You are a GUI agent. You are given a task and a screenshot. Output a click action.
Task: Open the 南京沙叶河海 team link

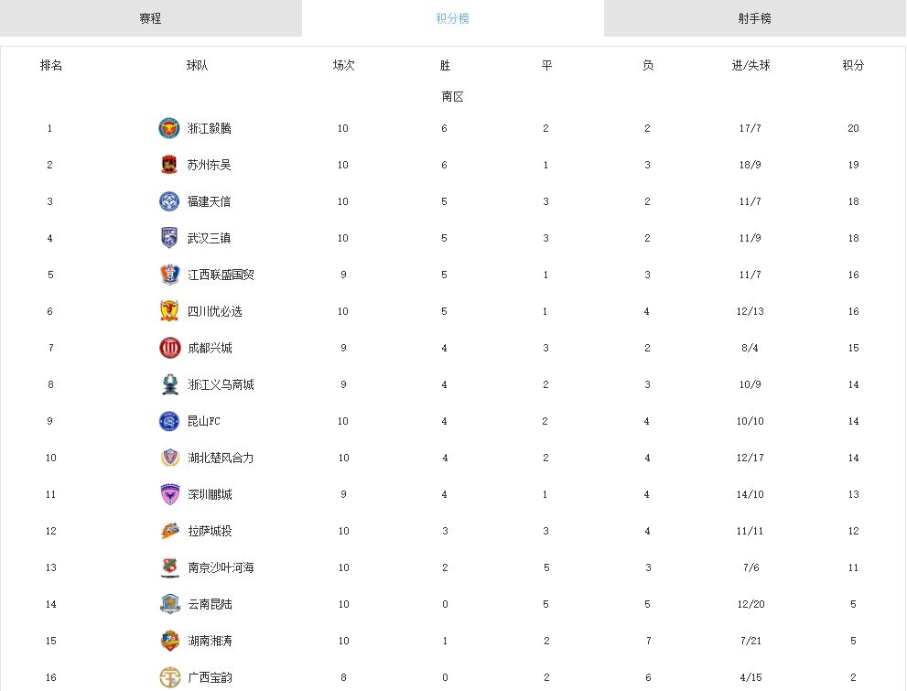tap(221, 567)
